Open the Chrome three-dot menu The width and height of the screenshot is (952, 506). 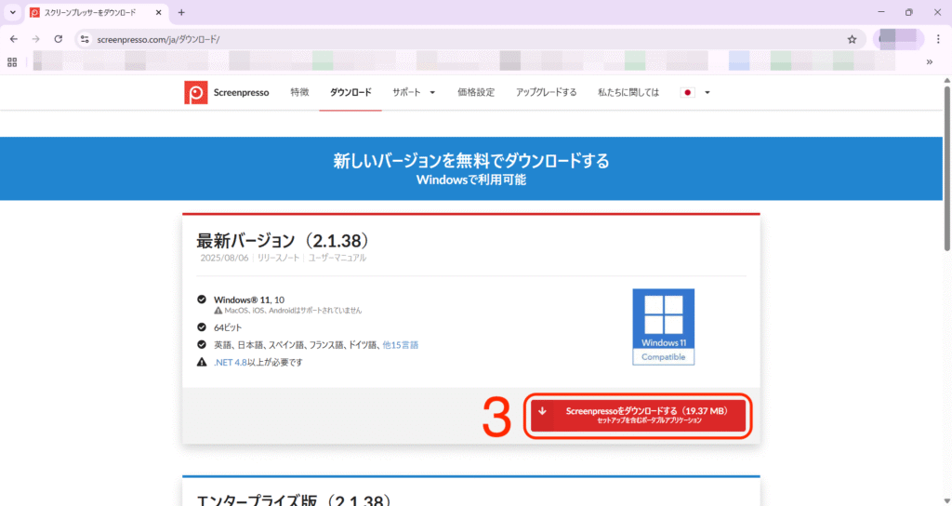point(938,39)
